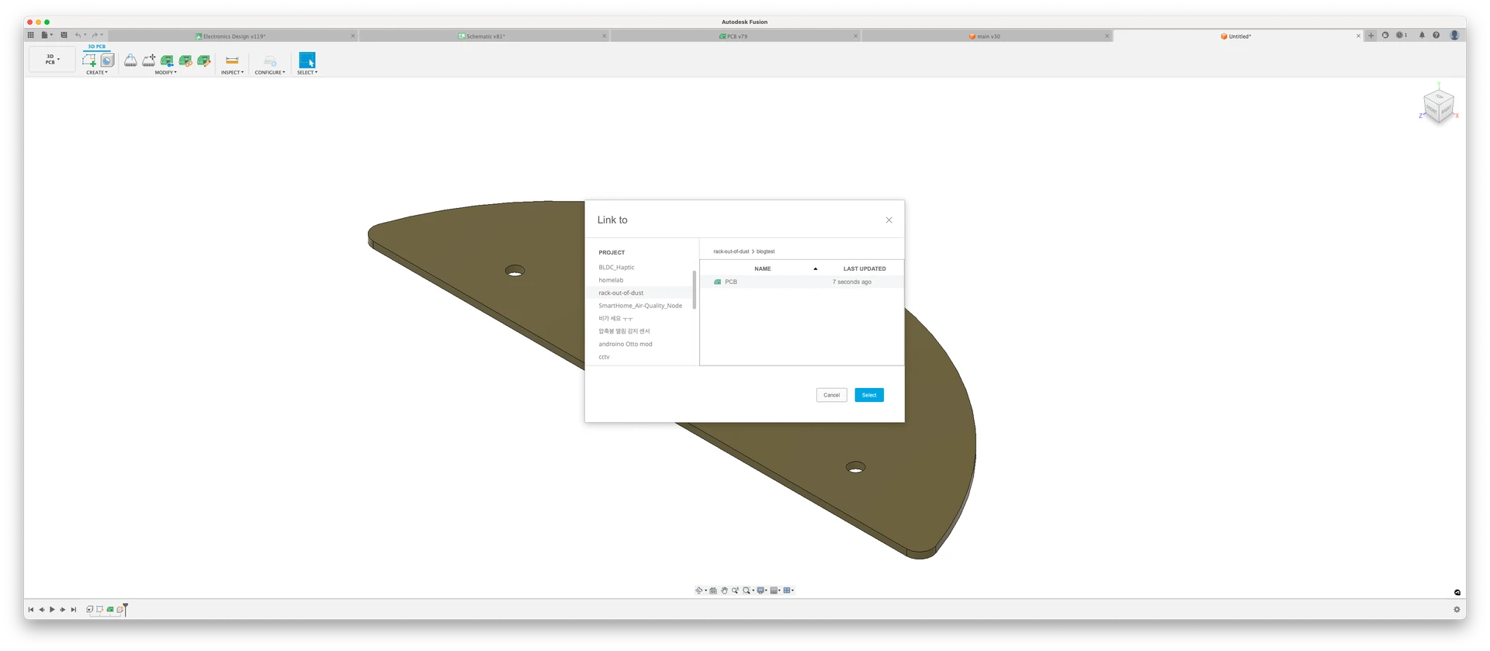Click the Save icon in top bar

[64, 35]
